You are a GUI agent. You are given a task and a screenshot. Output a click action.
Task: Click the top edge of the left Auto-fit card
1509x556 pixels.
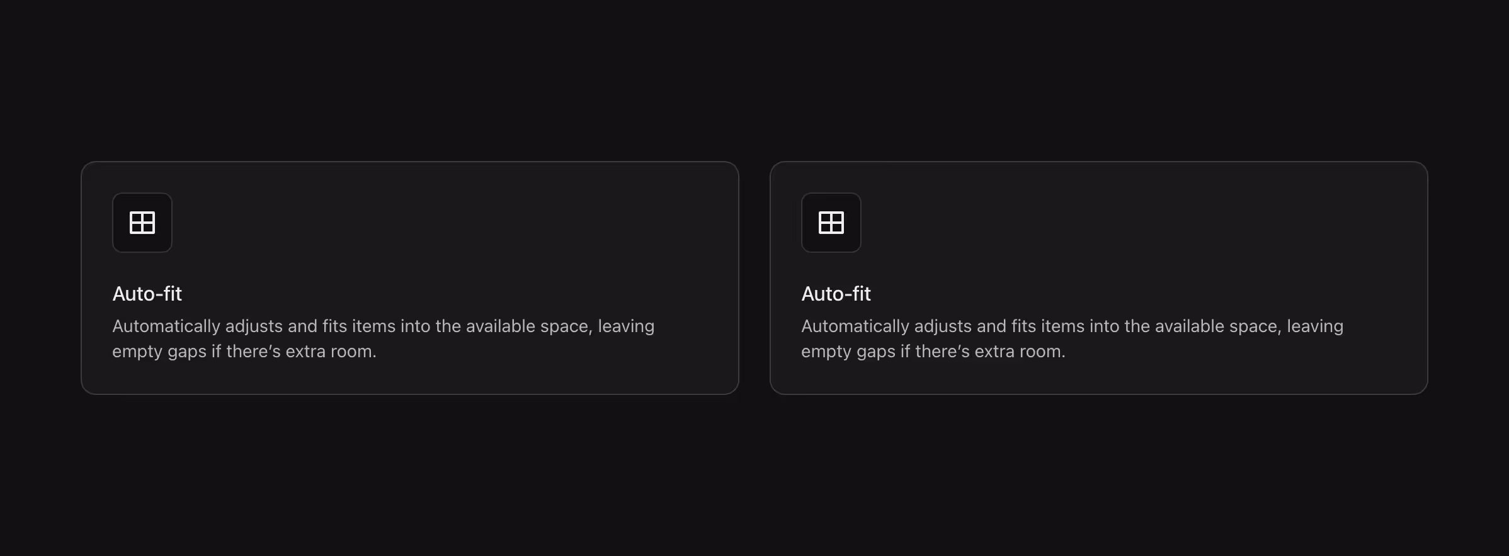[x=409, y=162]
